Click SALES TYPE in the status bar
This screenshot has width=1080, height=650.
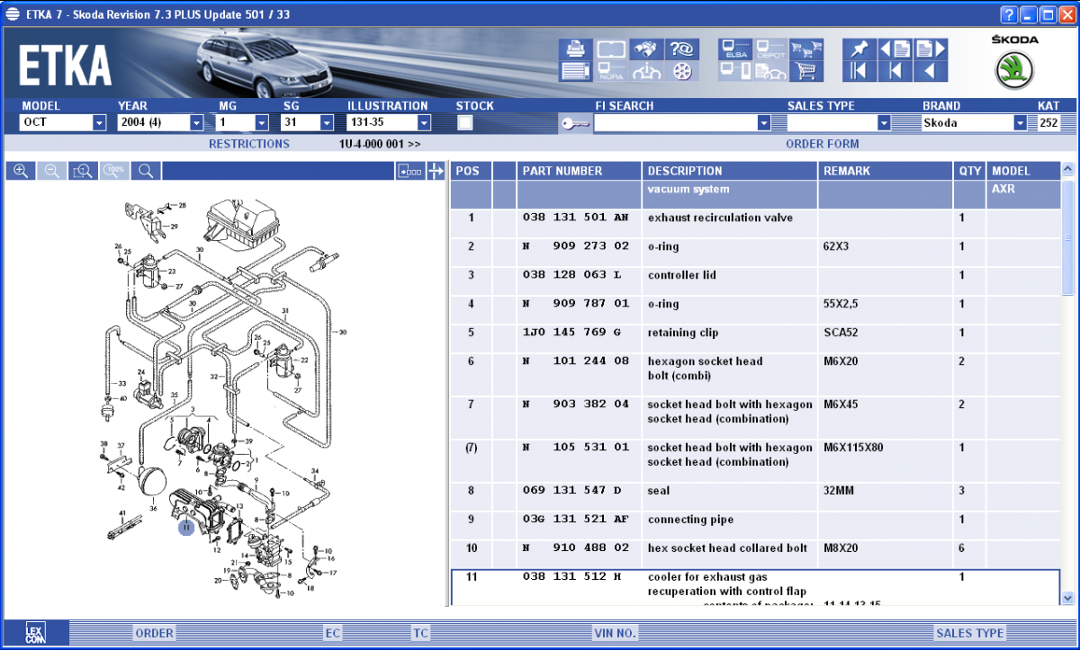click(x=970, y=633)
